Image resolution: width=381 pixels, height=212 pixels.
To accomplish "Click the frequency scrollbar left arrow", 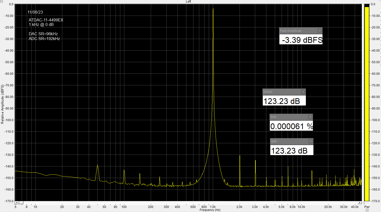I will [x=17, y=203].
